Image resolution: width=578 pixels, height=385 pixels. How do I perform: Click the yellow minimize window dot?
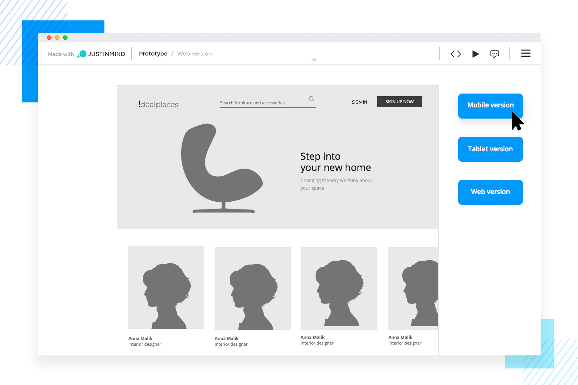coord(57,38)
